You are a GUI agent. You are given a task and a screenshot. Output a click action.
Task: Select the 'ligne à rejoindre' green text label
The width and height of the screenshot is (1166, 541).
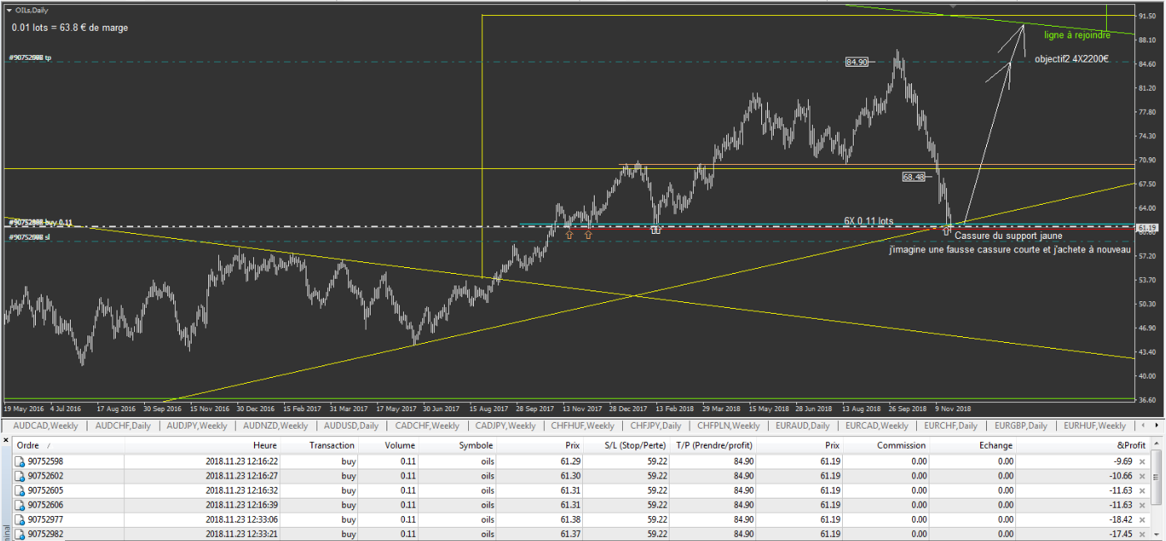(x=1077, y=35)
